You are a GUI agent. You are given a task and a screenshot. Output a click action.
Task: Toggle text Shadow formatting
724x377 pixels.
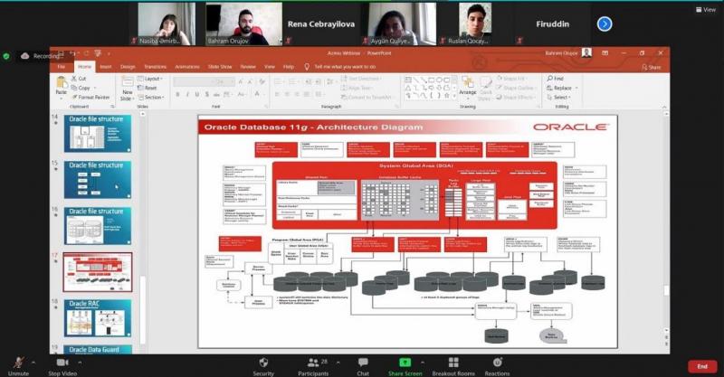click(x=207, y=95)
